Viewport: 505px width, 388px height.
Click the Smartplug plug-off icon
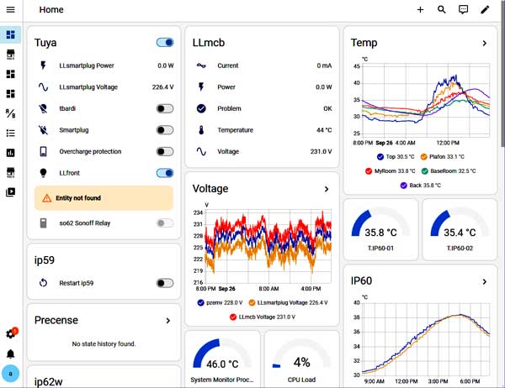[x=43, y=130]
